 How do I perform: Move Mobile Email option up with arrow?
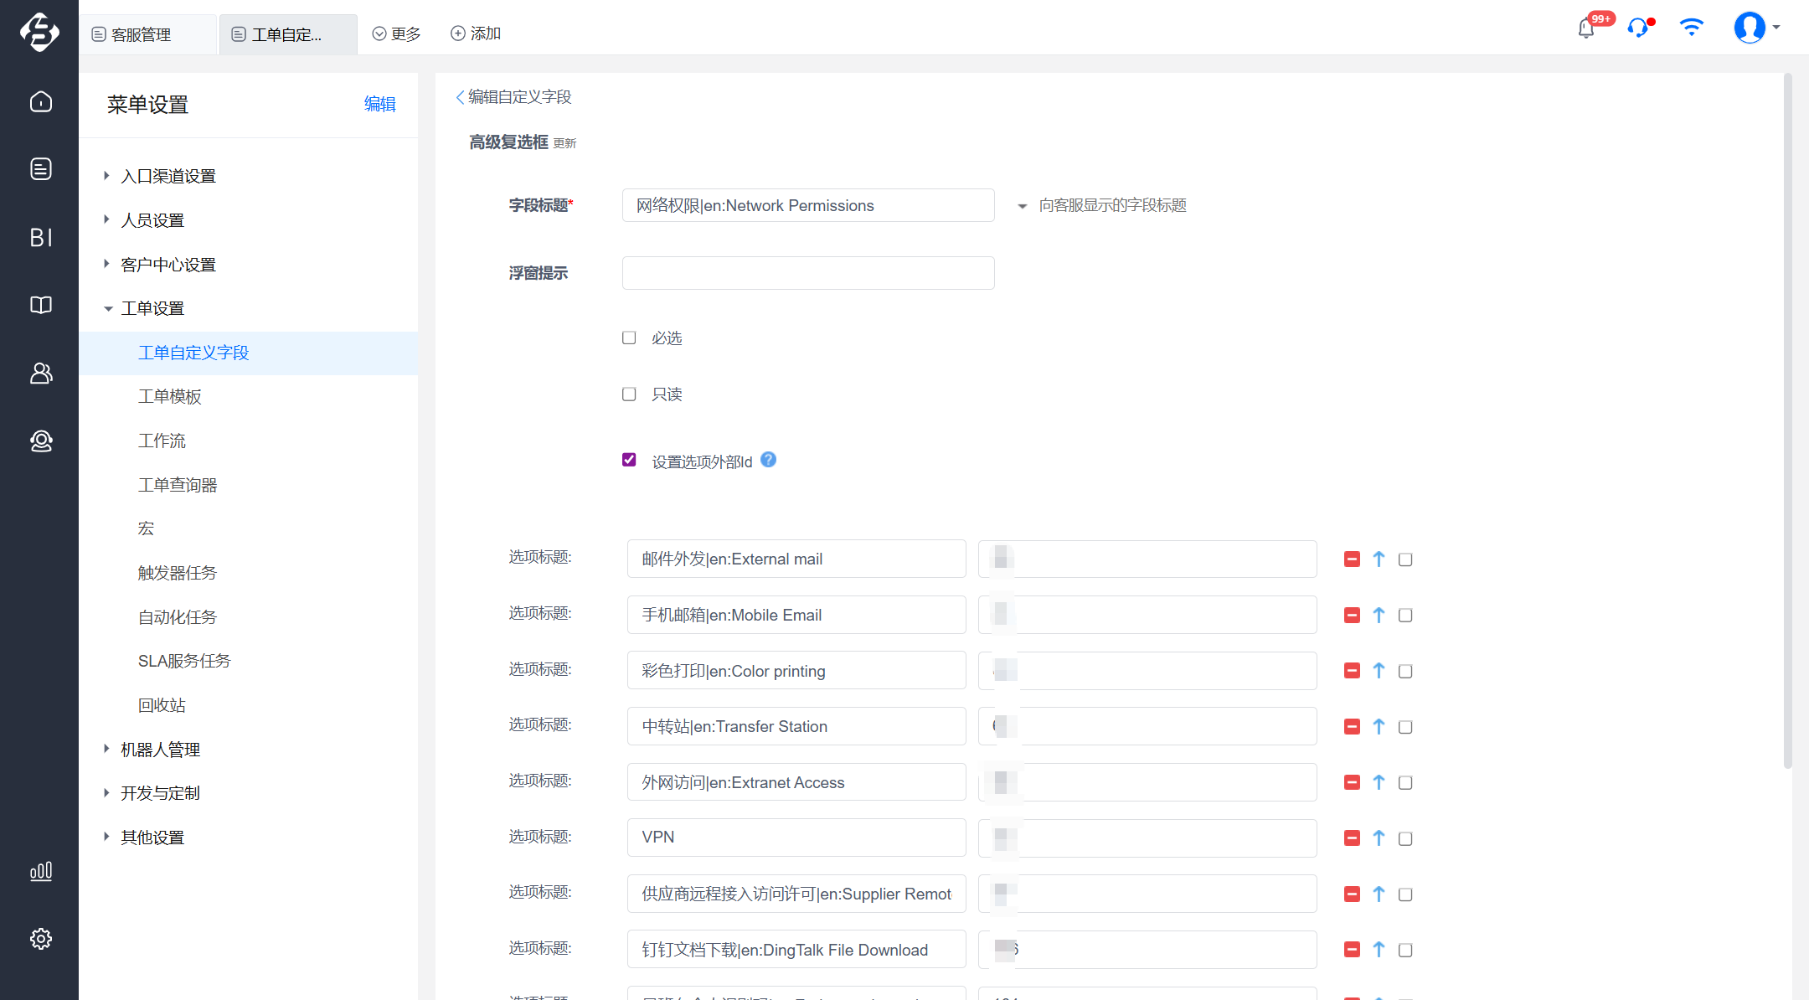[1379, 616]
